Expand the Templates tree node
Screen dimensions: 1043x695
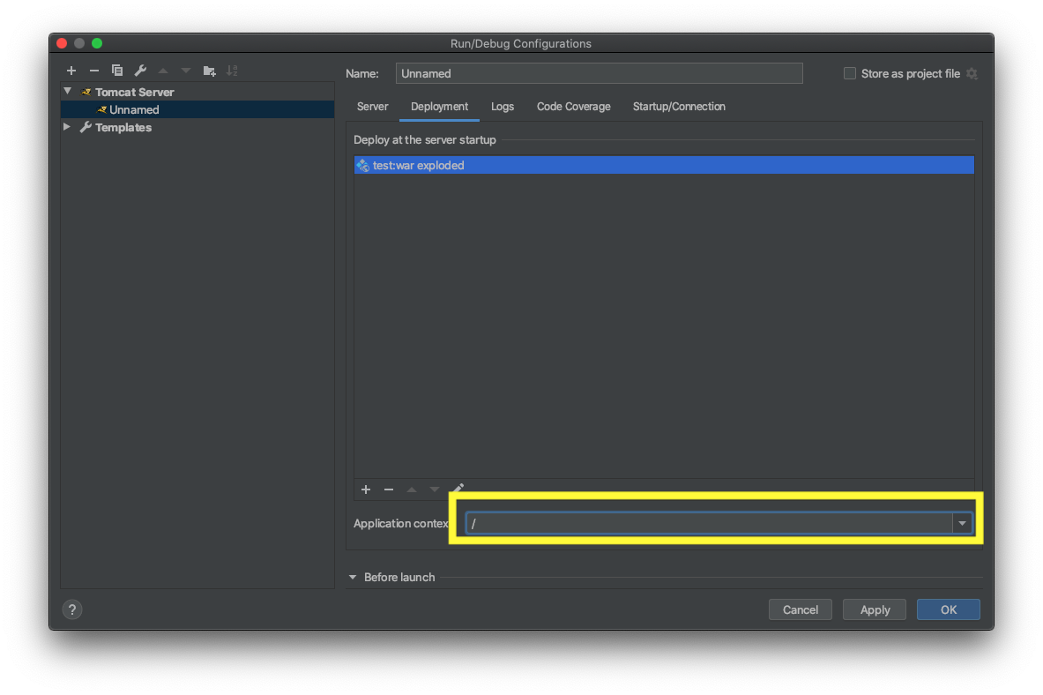click(x=67, y=126)
